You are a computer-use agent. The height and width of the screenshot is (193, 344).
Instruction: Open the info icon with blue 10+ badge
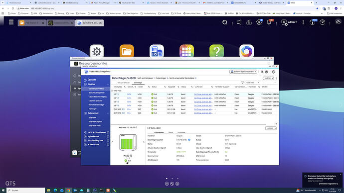313,22
